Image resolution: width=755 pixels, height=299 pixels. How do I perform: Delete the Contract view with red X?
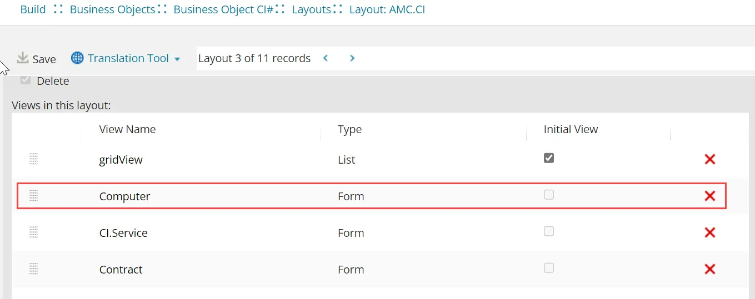tap(709, 269)
